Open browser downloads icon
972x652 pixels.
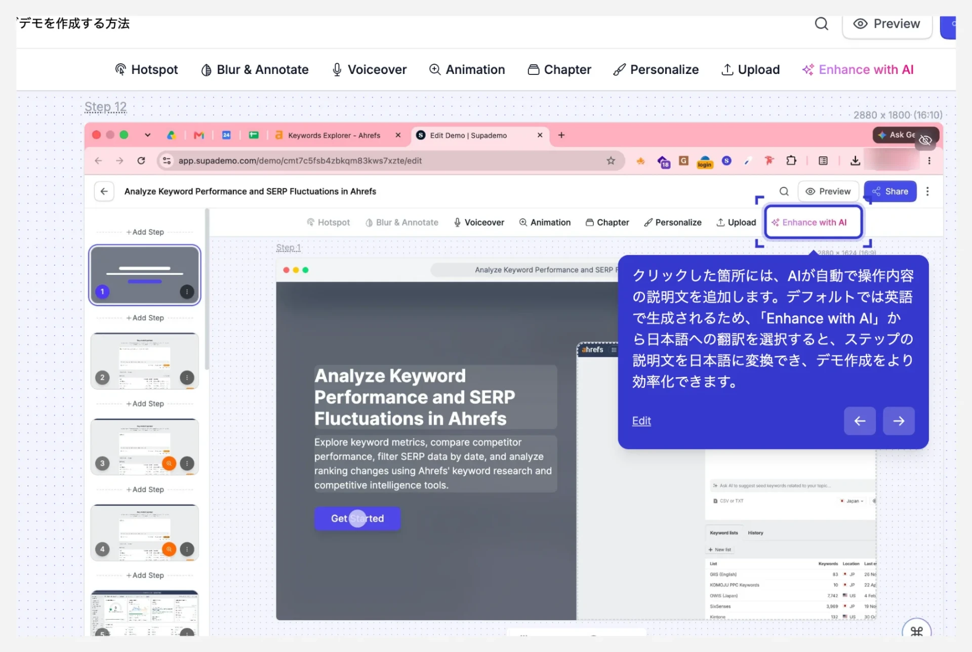[x=855, y=160]
